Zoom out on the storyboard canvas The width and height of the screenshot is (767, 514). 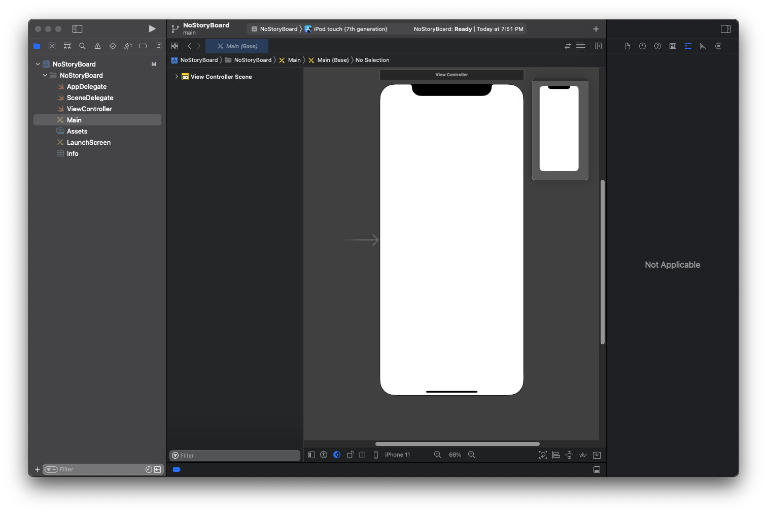(x=437, y=455)
